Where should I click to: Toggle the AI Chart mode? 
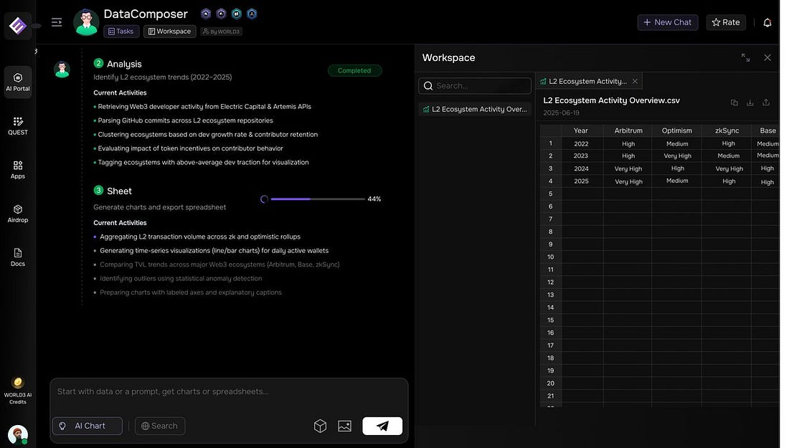(88, 426)
